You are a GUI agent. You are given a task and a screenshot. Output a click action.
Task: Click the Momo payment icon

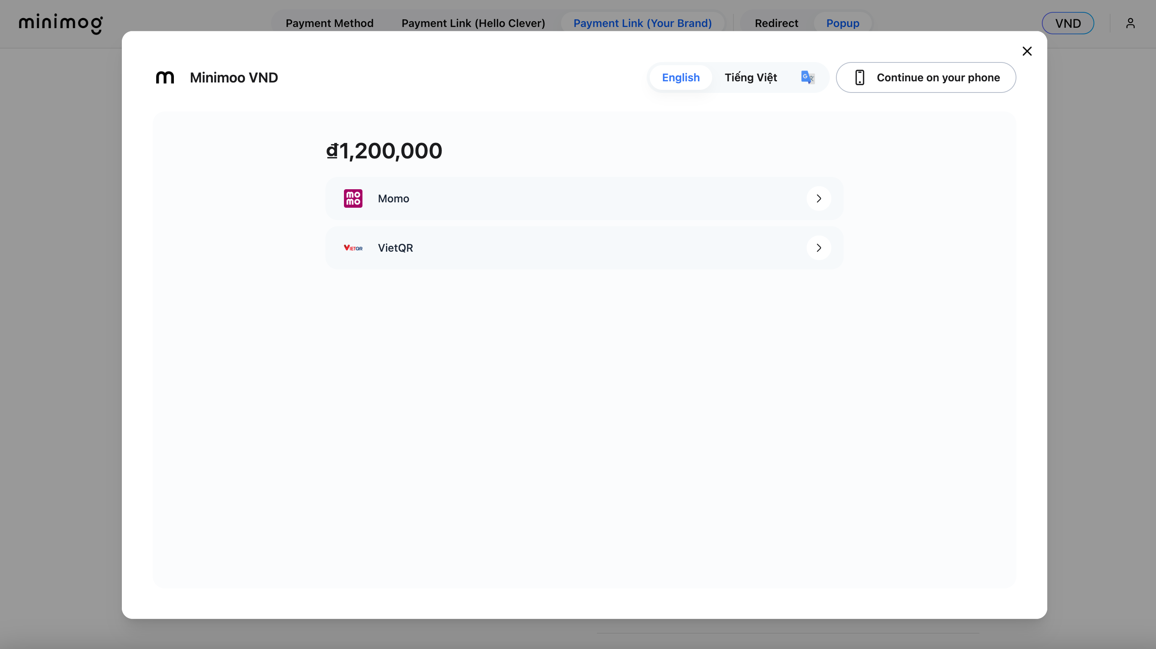pyautogui.click(x=353, y=198)
